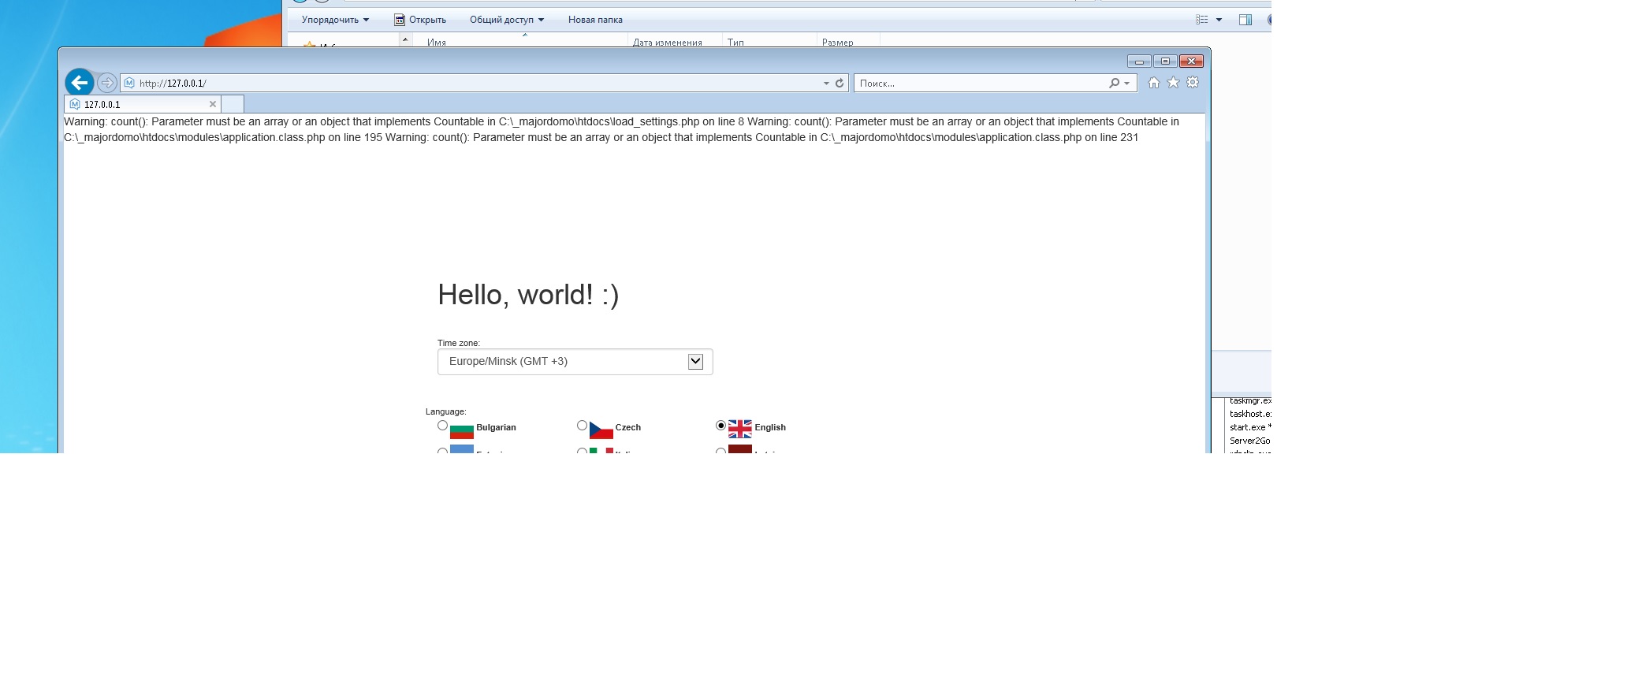Select the Czech language radio button
This screenshot has height=681, width=1627.
pyautogui.click(x=582, y=426)
